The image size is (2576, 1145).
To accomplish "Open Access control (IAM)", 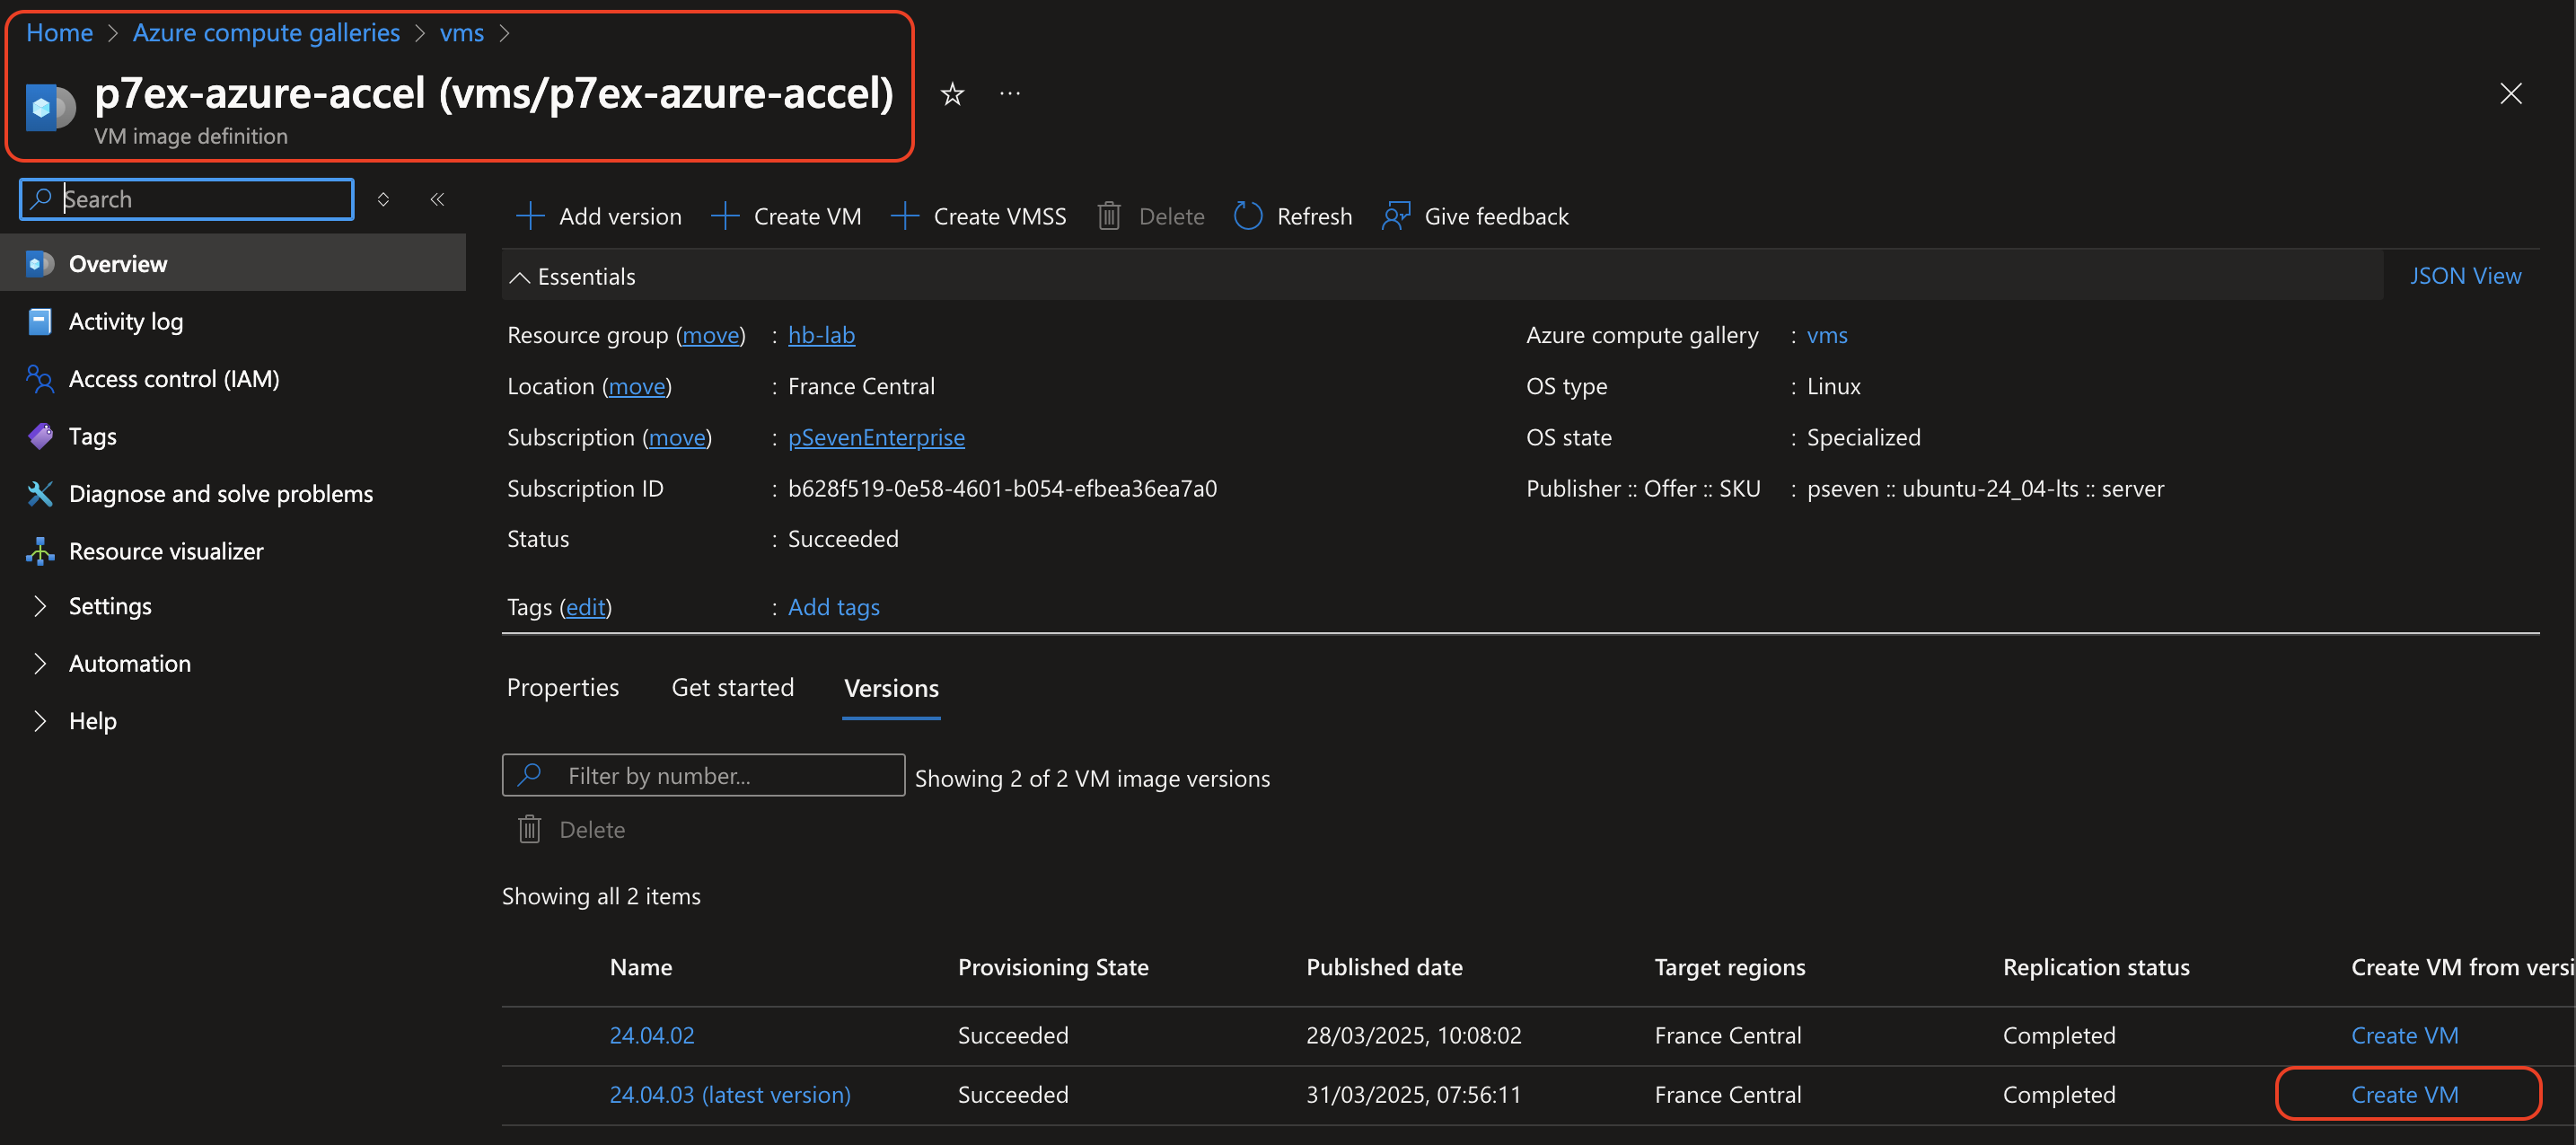I will click(x=173, y=379).
